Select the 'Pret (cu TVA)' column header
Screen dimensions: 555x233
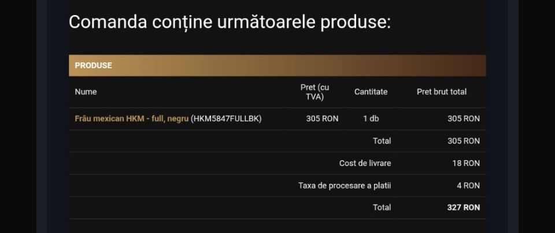pyautogui.click(x=314, y=92)
